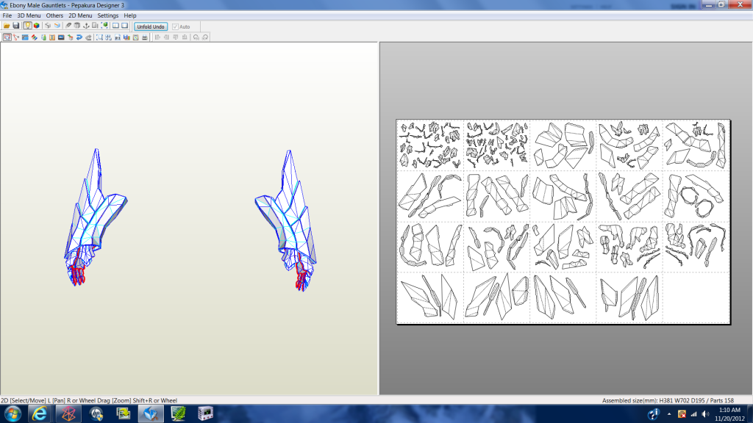Click the gray page icon right of the anchor

click(x=95, y=26)
